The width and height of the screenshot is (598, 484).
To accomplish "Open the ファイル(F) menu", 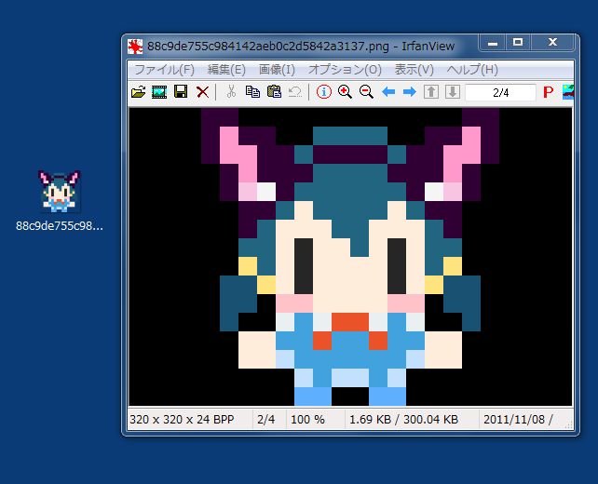I will (164, 70).
